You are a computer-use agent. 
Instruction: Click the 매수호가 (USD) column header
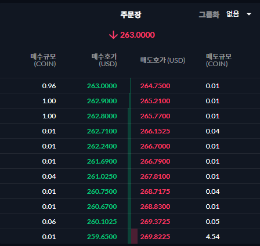104,60
